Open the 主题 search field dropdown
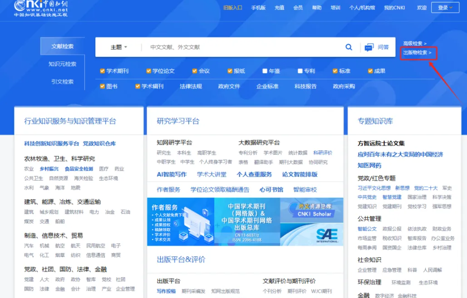 click(x=119, y=47)
